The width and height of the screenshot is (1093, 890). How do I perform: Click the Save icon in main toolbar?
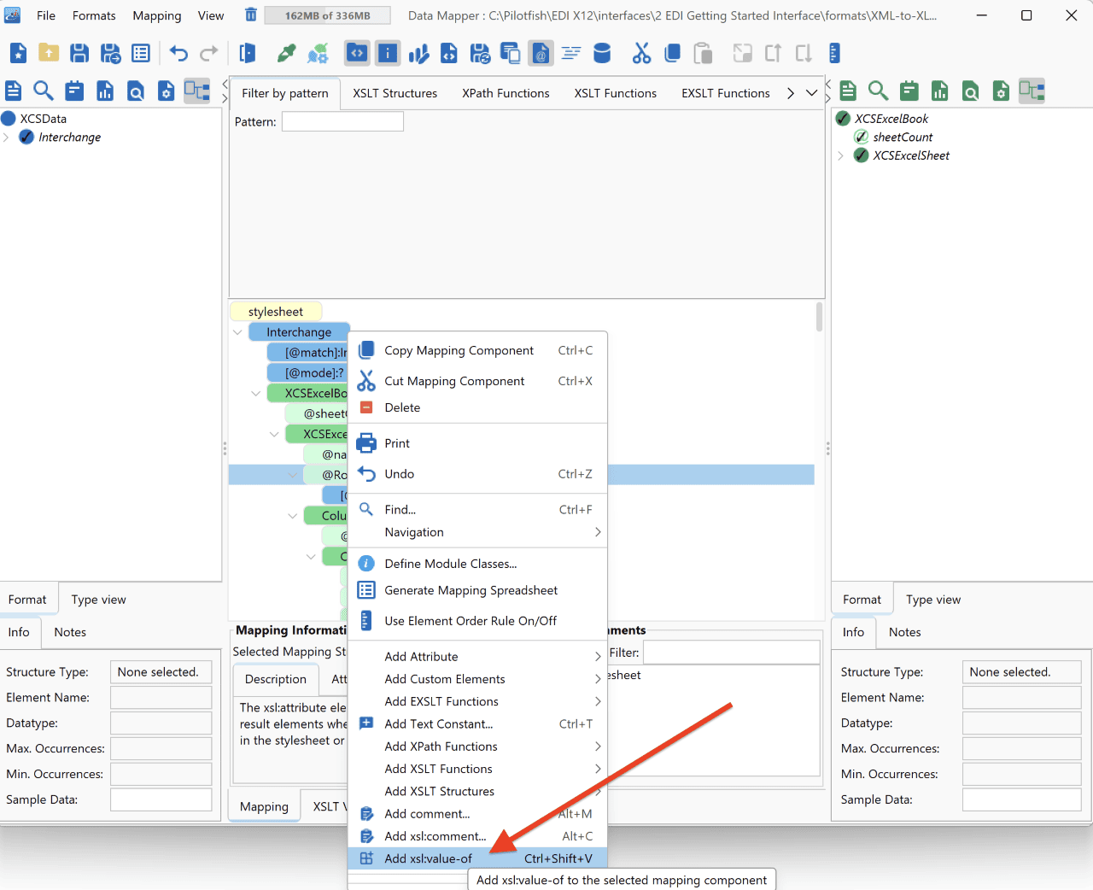coord(79,54)
